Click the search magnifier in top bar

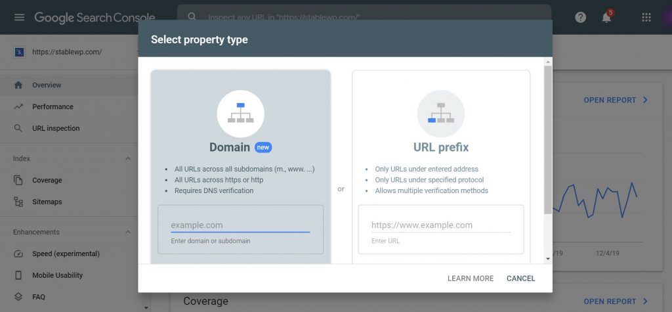[x=192, y=16]
